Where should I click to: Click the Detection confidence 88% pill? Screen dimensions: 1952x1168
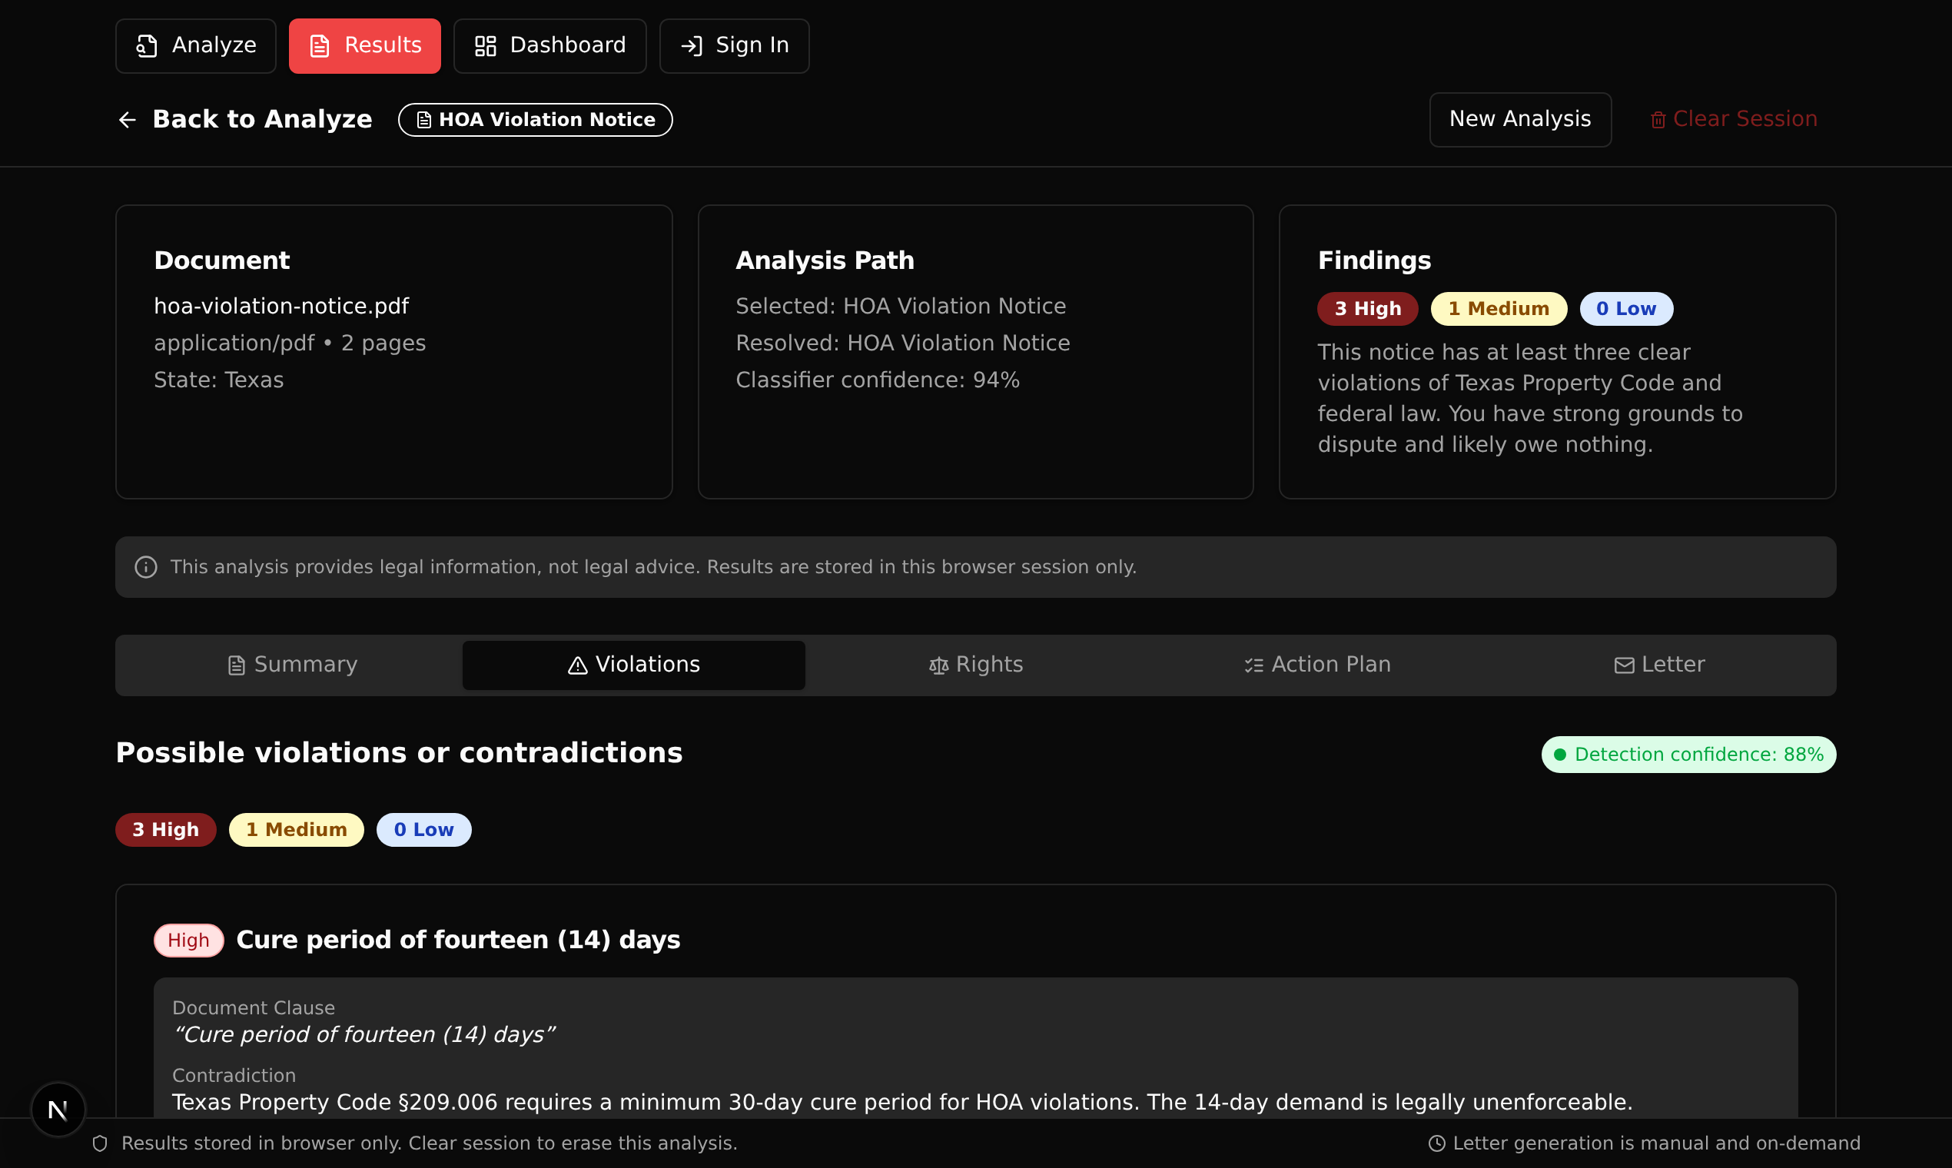(1688, 755)
